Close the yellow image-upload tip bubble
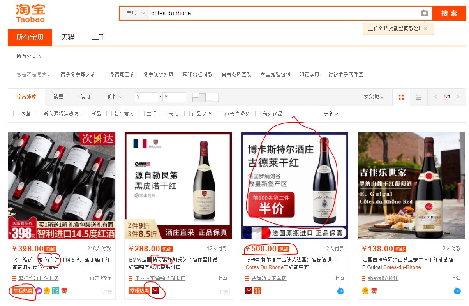 425,29
